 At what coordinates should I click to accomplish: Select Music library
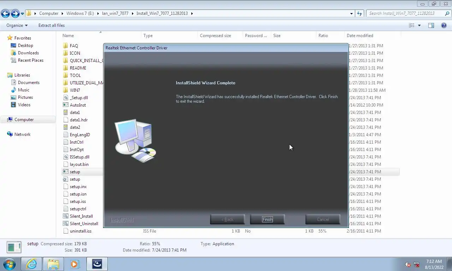point(24,90)
